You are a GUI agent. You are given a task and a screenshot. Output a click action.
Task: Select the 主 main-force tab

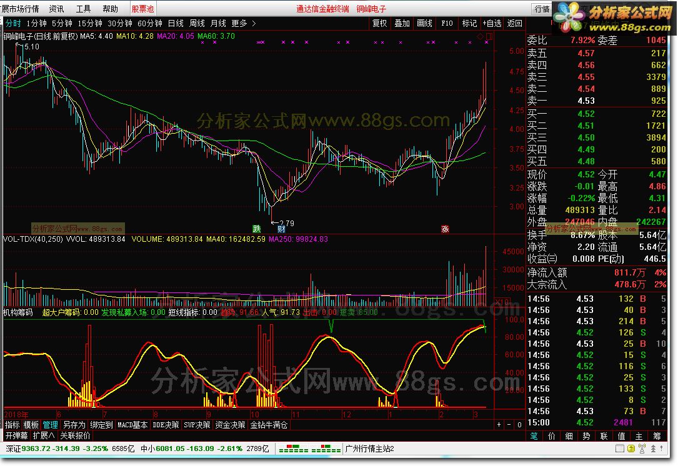[639, 436]
